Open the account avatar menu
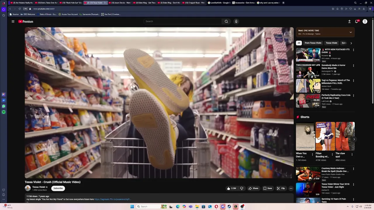Image resolution: width=374 pixels, height=210 pixels. click(x=365, y=21)
